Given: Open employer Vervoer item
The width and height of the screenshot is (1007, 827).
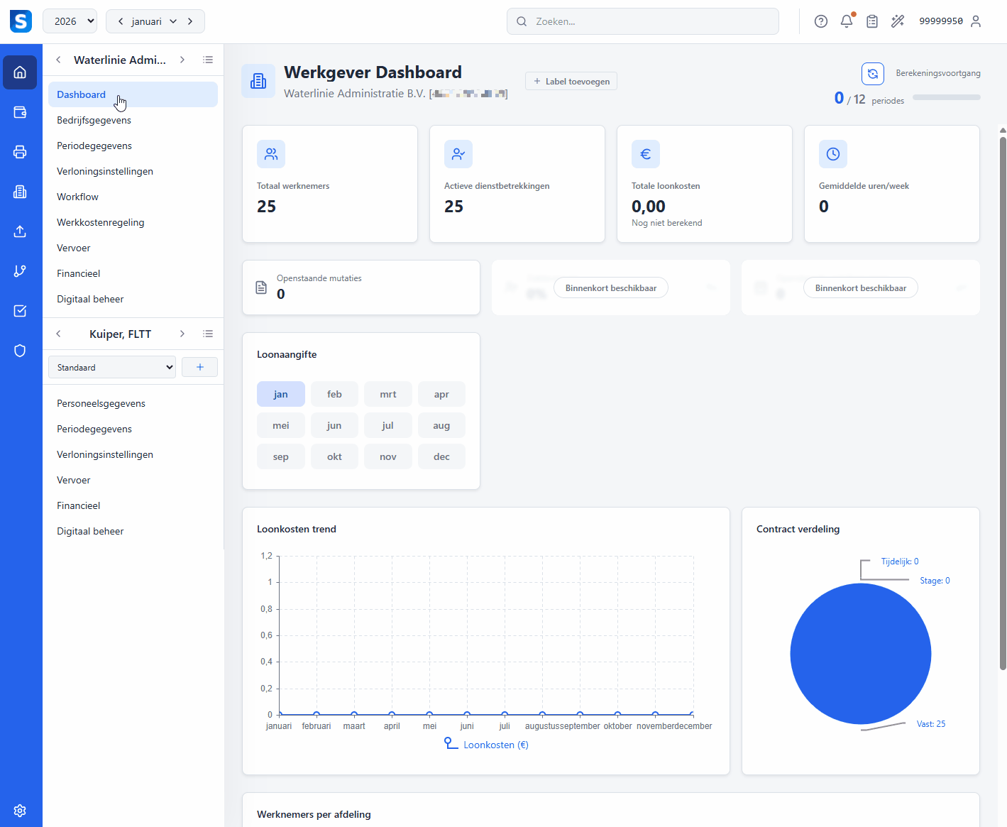Looking at the screenshot, I should [x=133, y=248].
